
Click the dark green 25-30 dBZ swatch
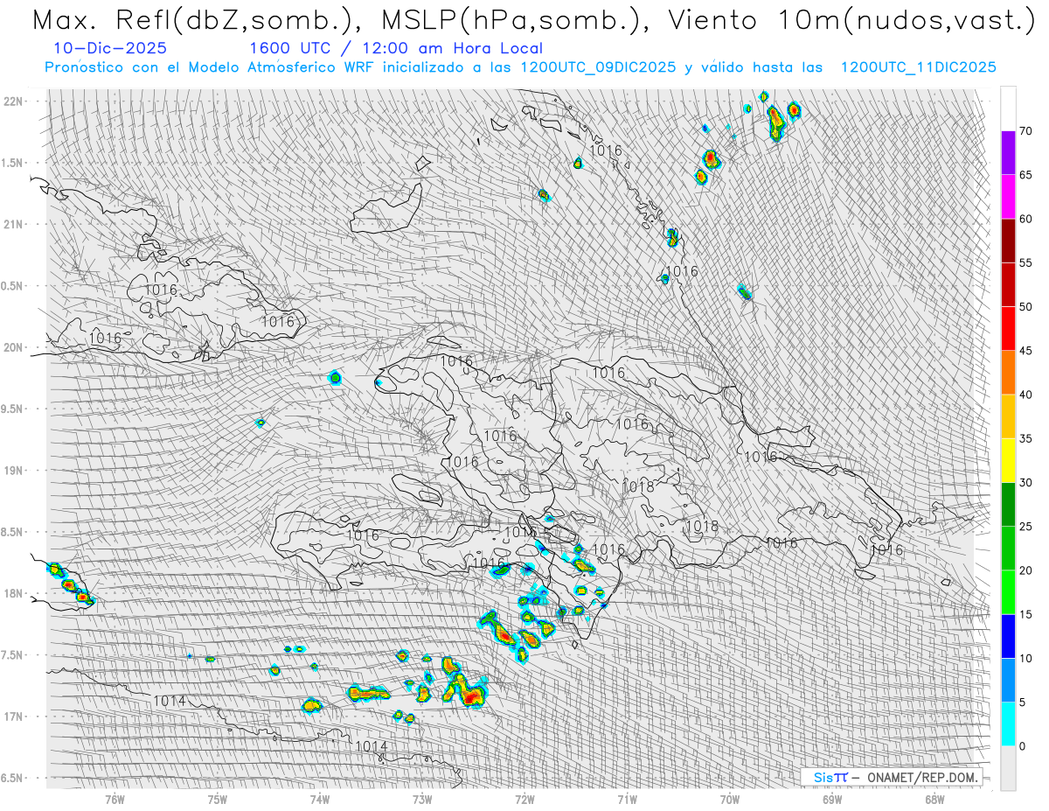tap(1008, 504)
